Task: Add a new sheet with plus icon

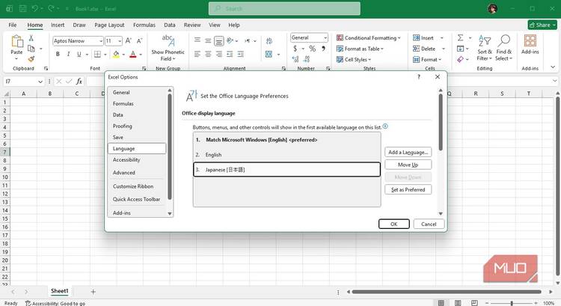Action: [x=93, y=292]
